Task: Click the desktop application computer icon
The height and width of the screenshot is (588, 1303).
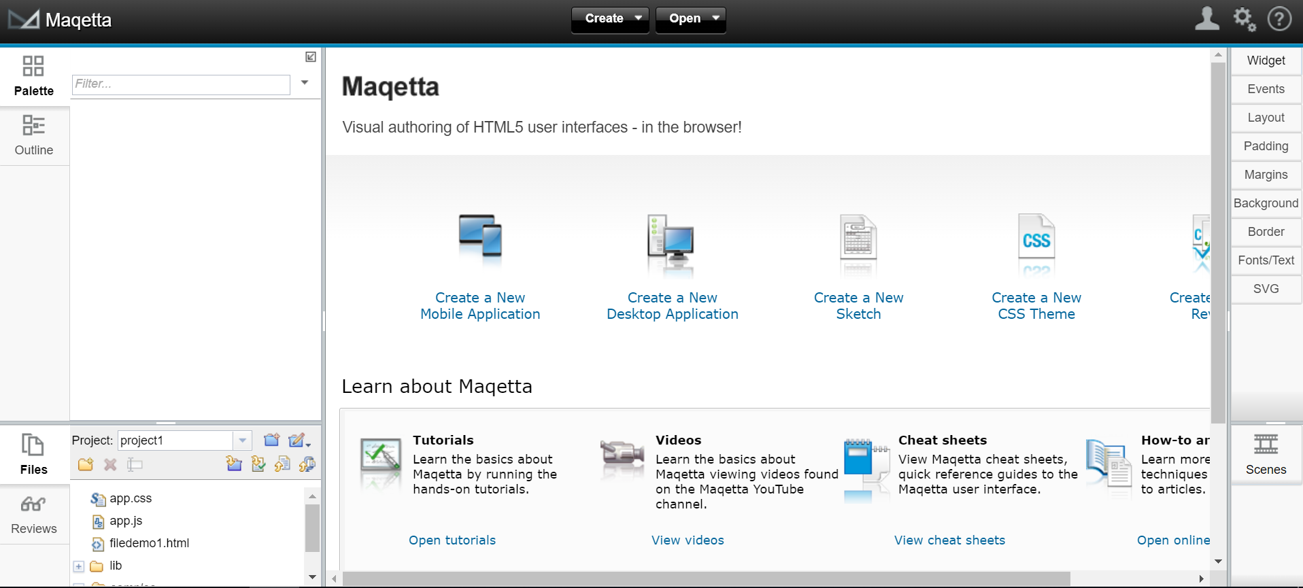Action: (671, 238)
